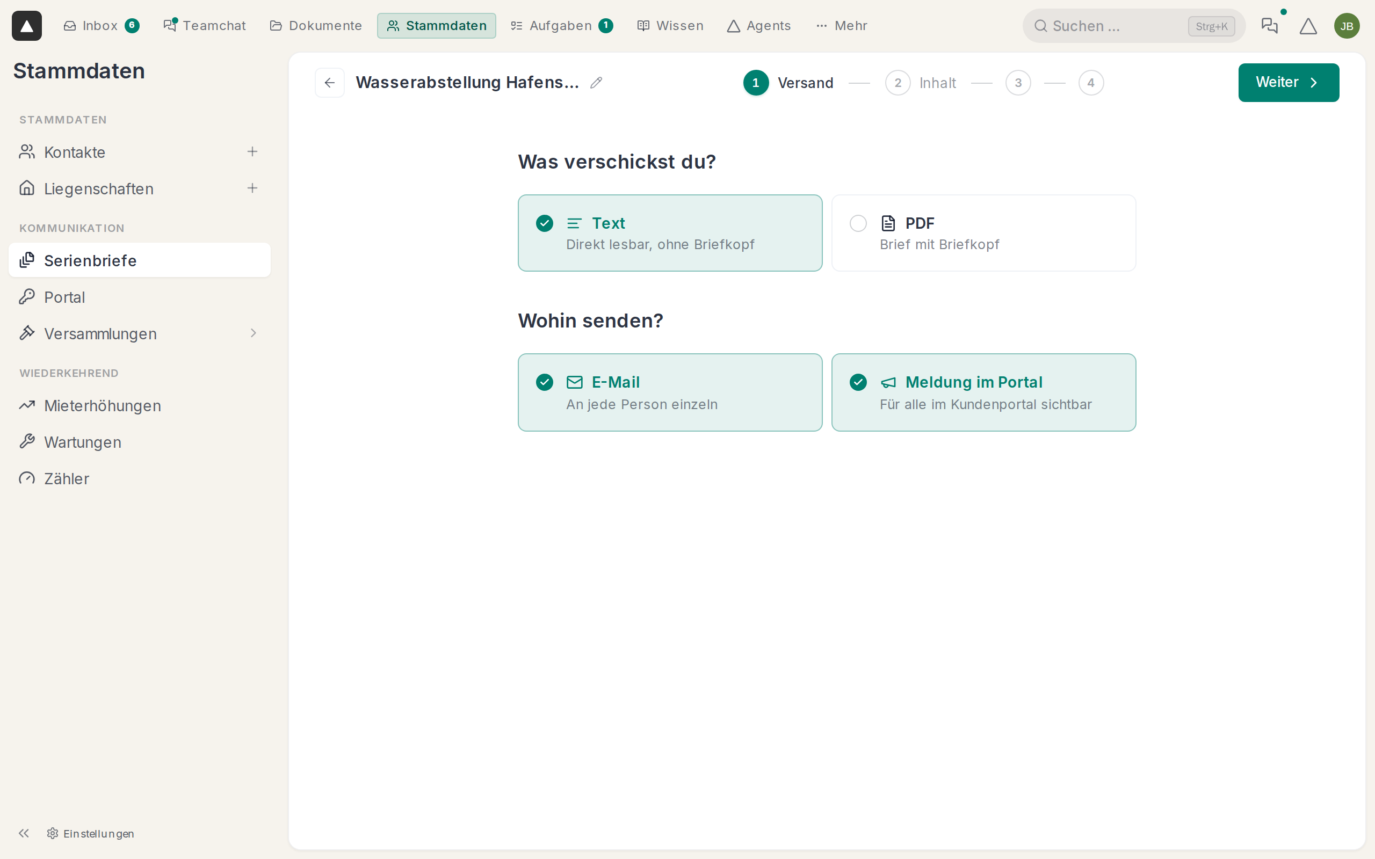Open the Agents tab
The height and width of the screenshot is (859, 1375).
759,26
